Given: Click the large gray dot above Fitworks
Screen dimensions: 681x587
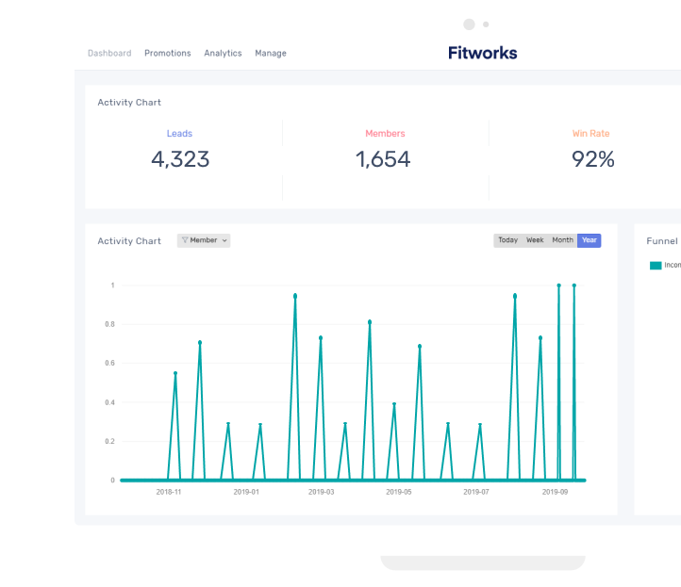Looking at the screenshot, I should coord(469,24).
